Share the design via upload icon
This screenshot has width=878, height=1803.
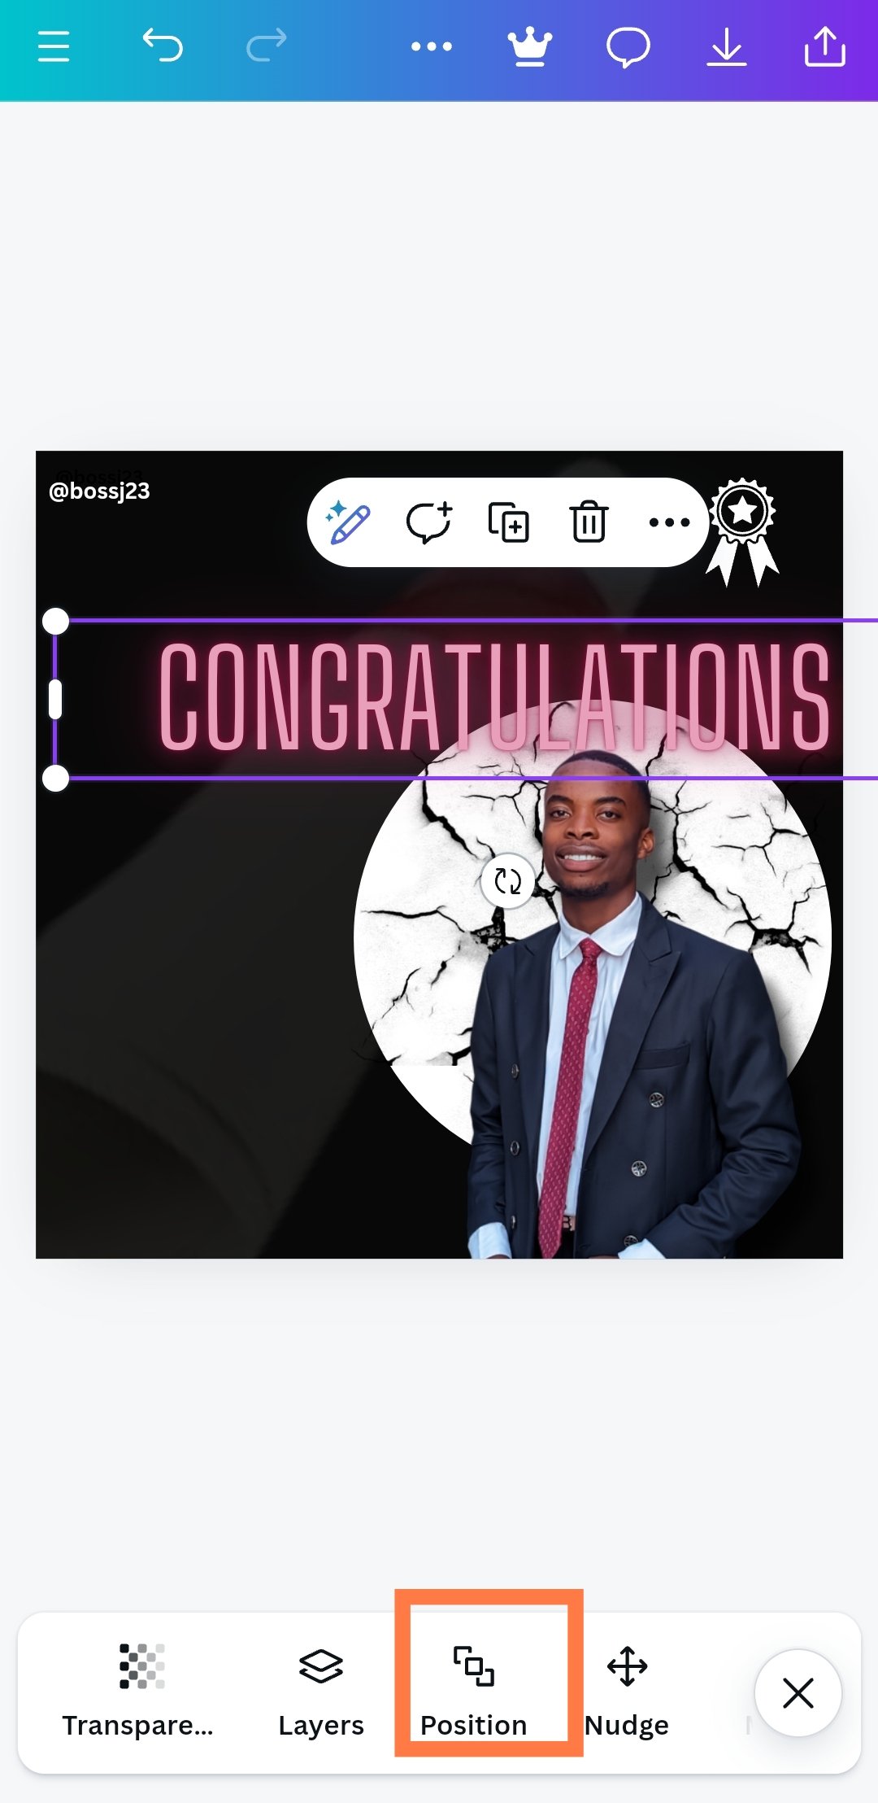(x=825, y=46)
